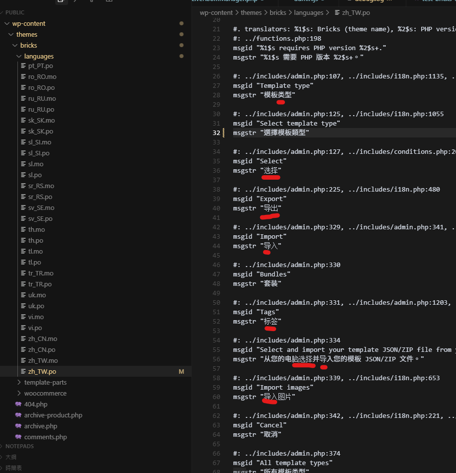The width and height of the screenshot is (456, 473).
Task: Click the file icon in the zh_TW.po breadcrumb
Action: pyautogui.click(x=337, y=13)
